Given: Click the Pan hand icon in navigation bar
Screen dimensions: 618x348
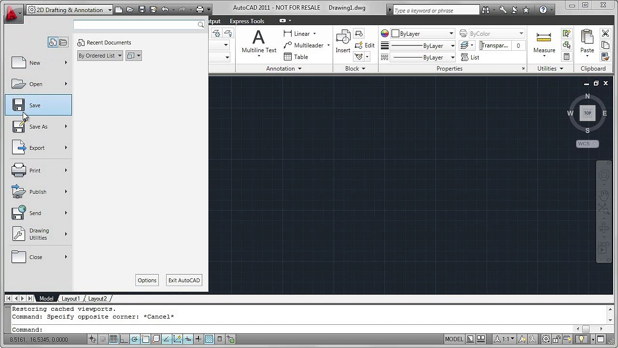Looking at the screenshot, I should (604, 195).
